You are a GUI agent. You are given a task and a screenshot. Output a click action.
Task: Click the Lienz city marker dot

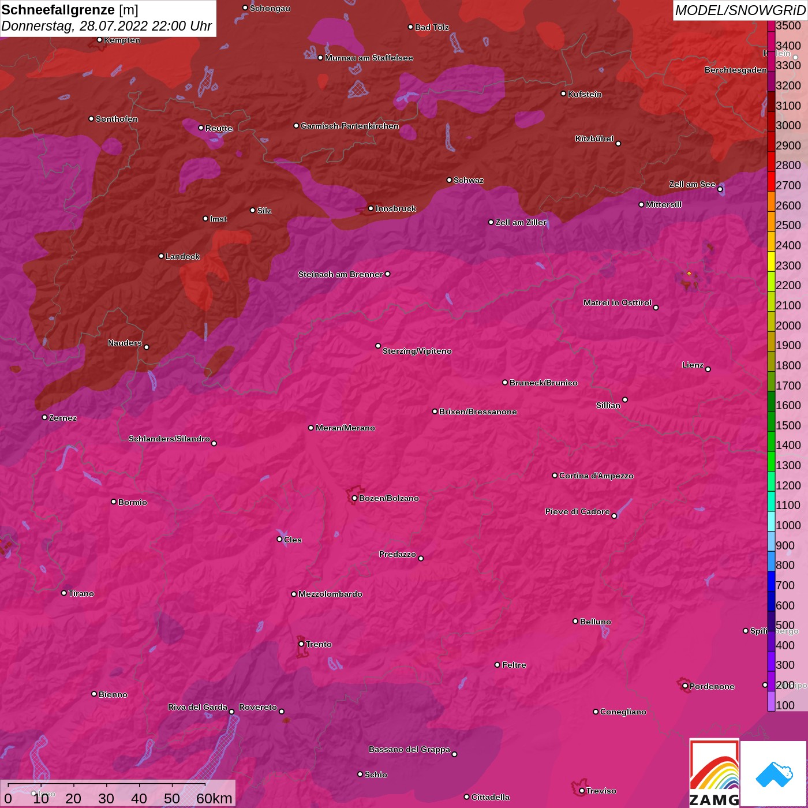pyautogui.click(x=708, y=369)
